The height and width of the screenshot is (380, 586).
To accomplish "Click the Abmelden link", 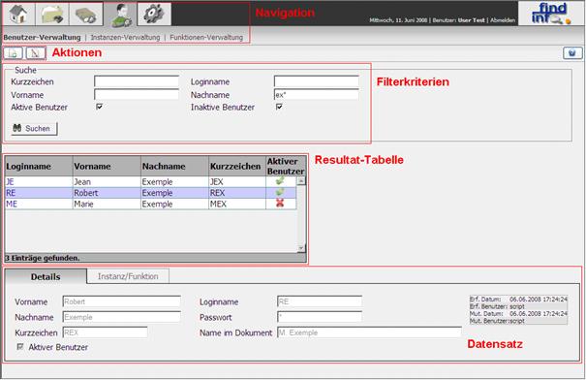I will 503,20.
